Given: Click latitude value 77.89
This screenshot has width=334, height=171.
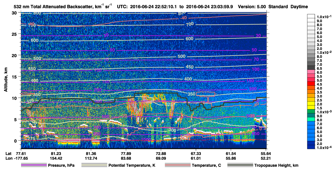Looking at the screenshot, I should [126, 153].
